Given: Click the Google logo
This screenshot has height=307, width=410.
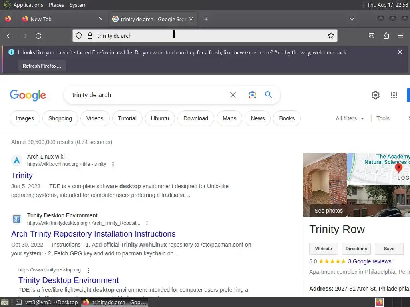Looking at the screenshot, I should coord(28,95).
